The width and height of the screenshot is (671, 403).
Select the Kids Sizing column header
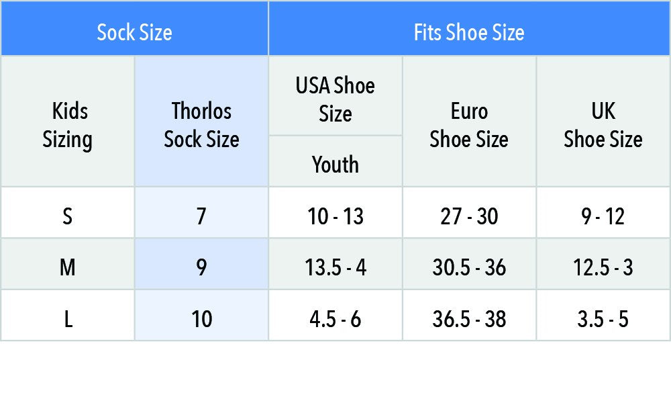(67, 125)
